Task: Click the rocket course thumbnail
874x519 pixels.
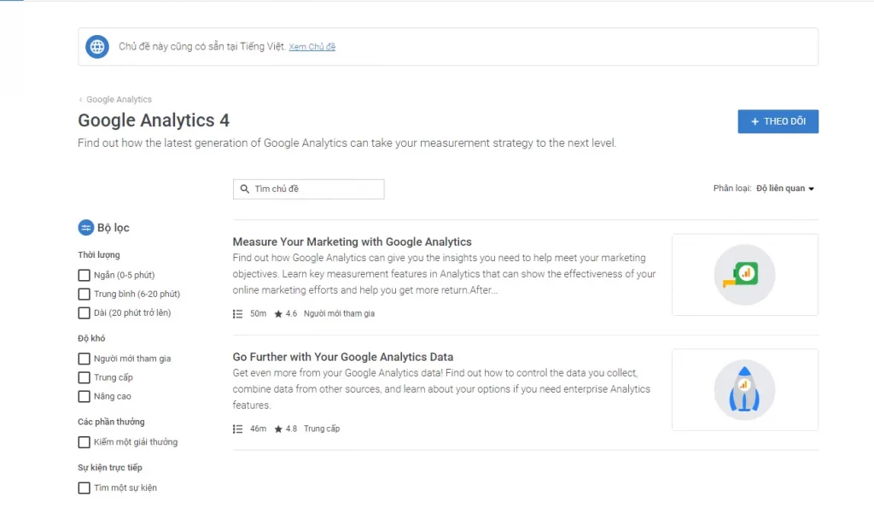Action: click(x=744, y=389)
